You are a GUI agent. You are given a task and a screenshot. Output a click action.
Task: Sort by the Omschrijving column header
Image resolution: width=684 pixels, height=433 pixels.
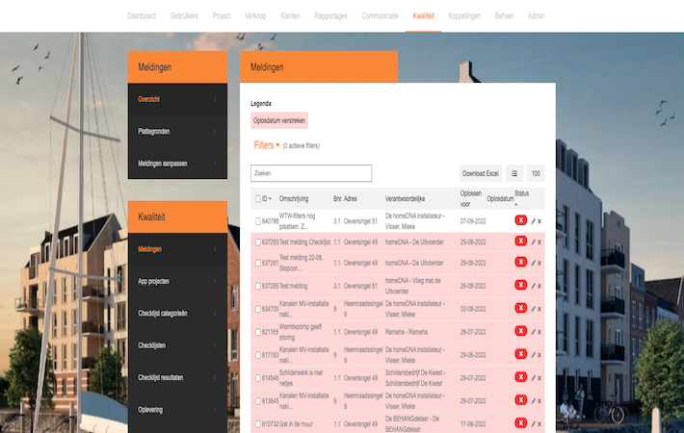point(294,199)
